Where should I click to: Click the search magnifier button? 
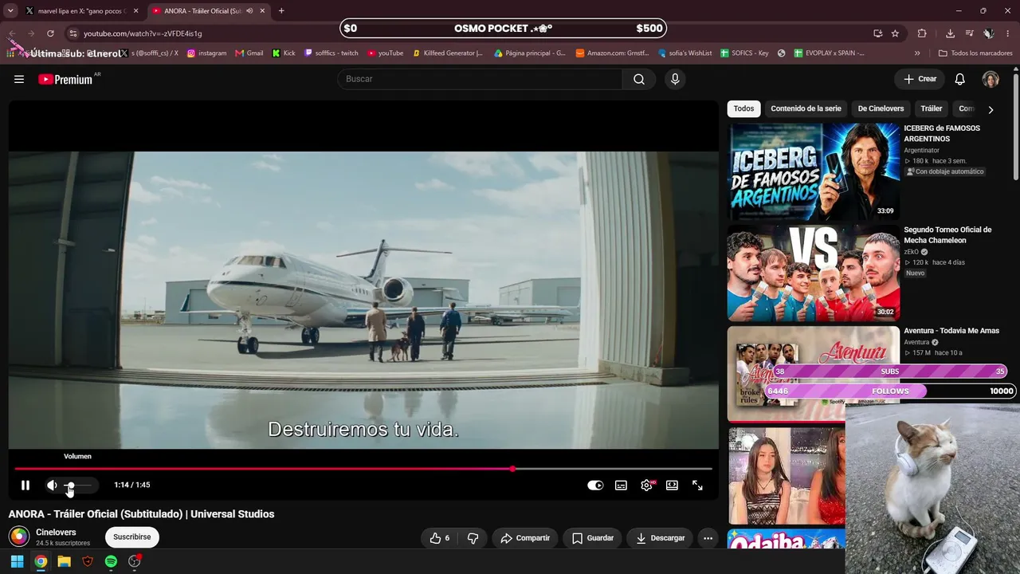coord(639,79)
